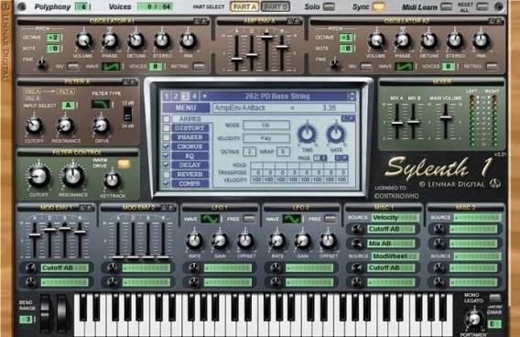
Task: Click the Filter Type curve display
Action: (101, 104)
